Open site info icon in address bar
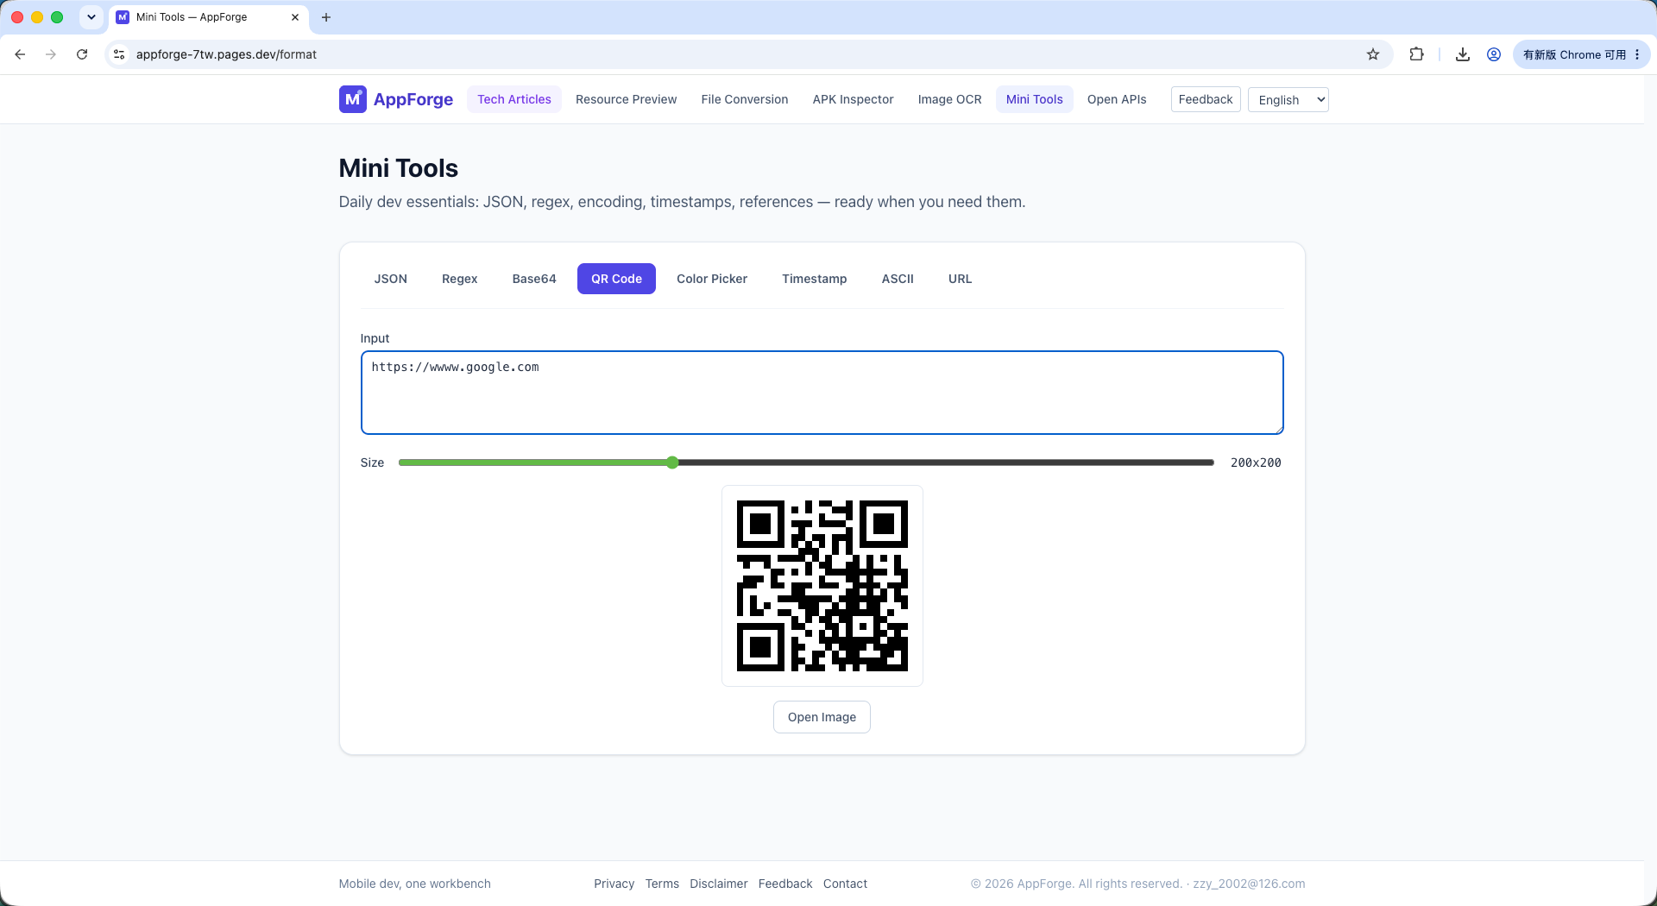 click(119, 54)
